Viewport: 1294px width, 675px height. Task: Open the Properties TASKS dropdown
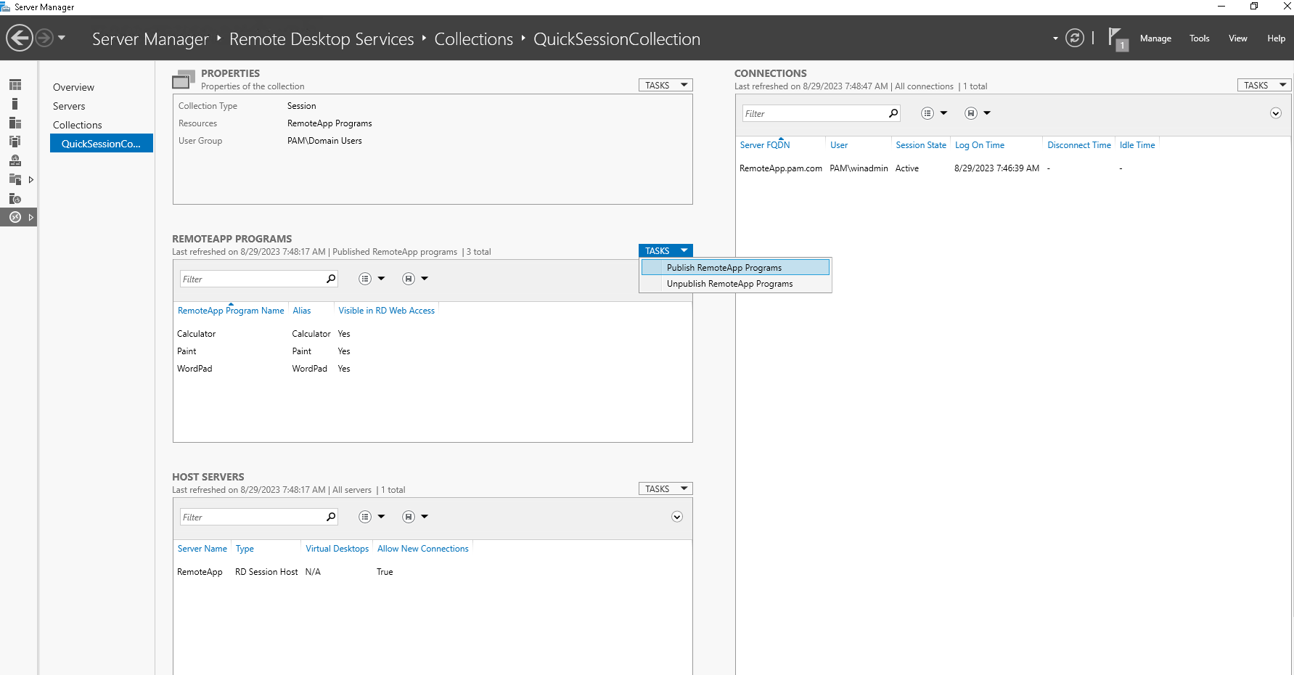coord(666,86)
